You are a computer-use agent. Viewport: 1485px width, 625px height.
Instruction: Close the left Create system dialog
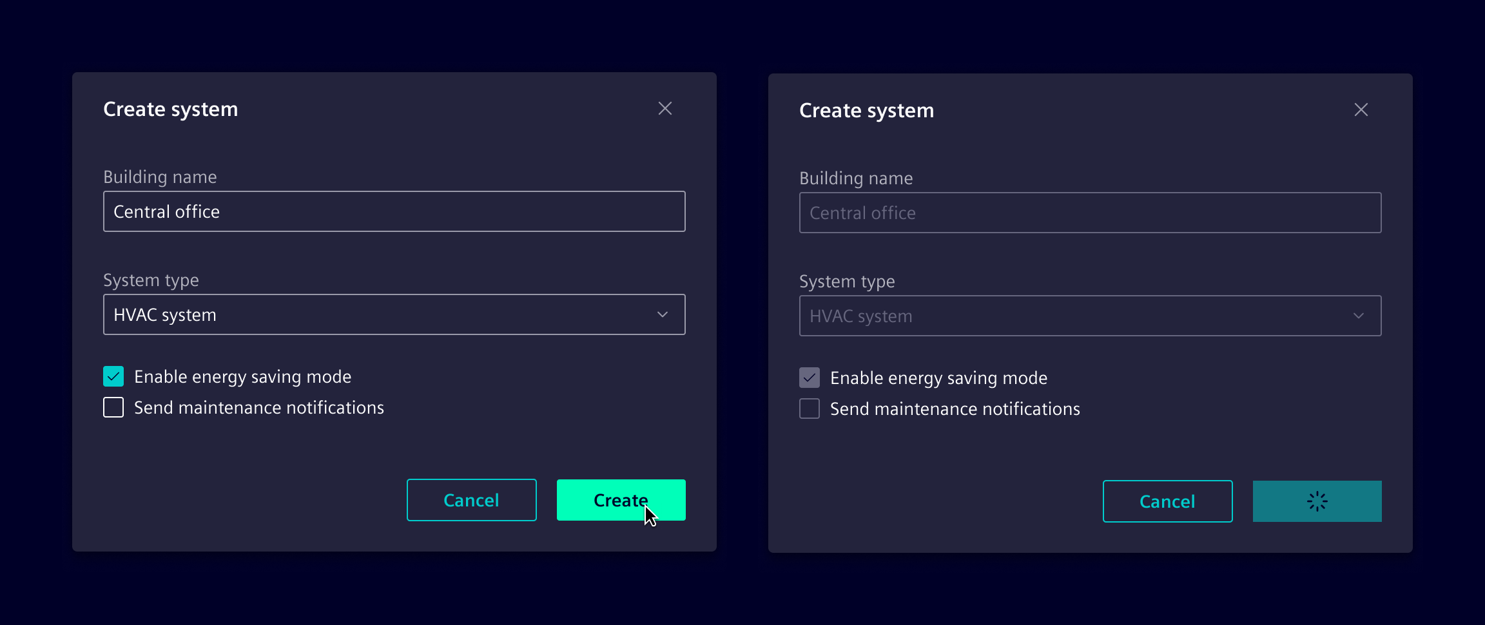pyautogui.click(x=665, y=108)
